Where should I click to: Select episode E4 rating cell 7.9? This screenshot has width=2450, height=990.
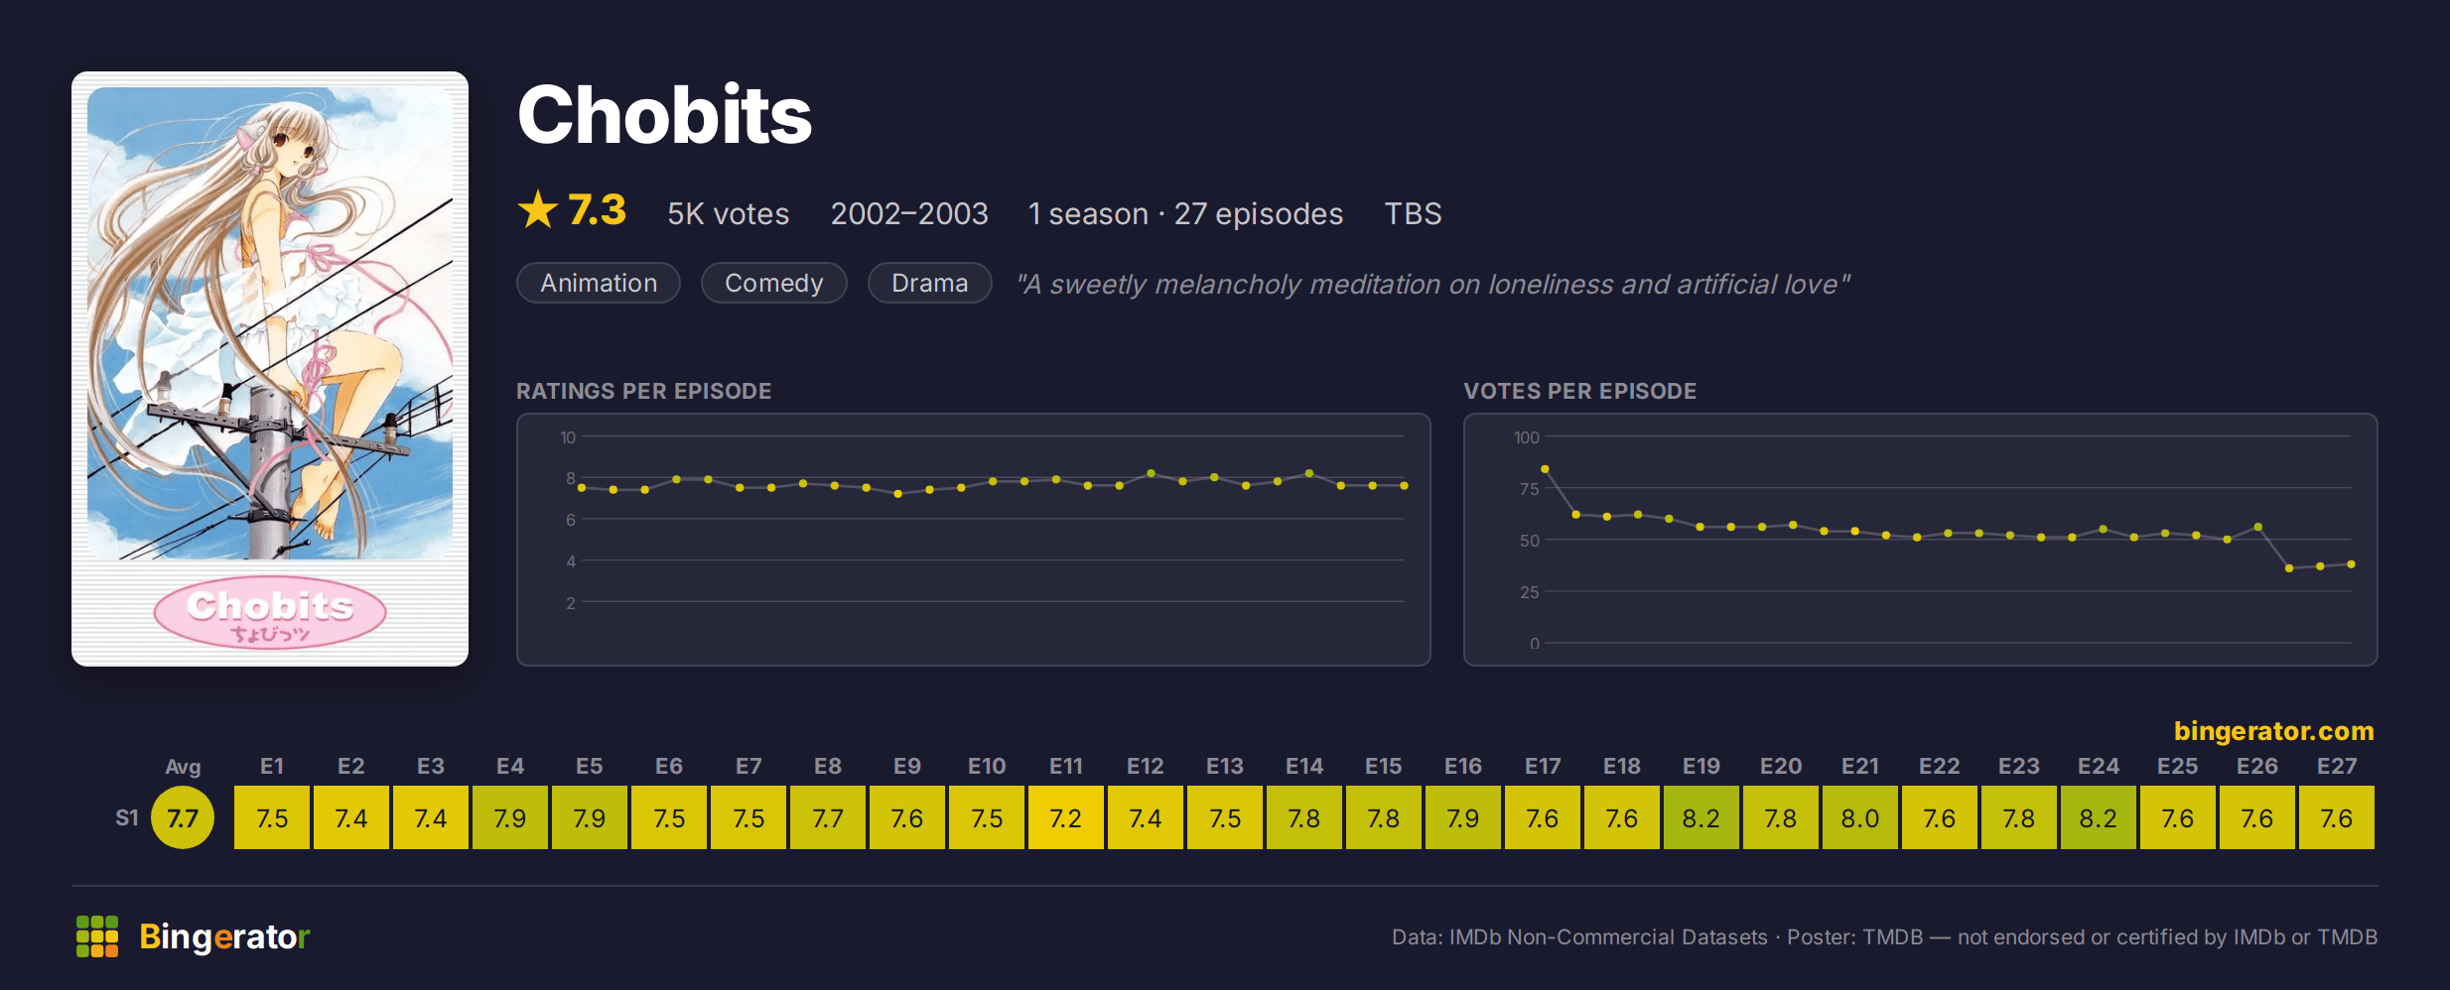(510, 817)
